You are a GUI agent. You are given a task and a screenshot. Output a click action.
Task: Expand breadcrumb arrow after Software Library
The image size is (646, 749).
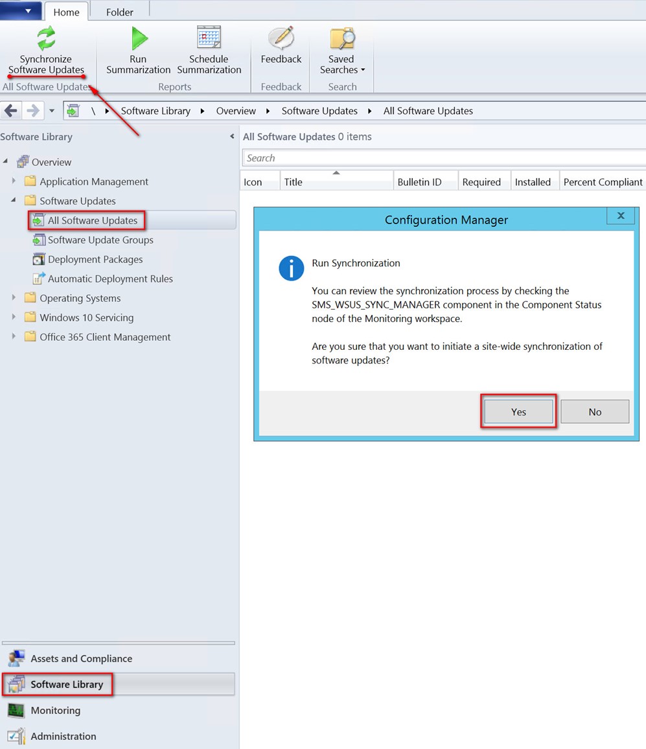[203, 111]
